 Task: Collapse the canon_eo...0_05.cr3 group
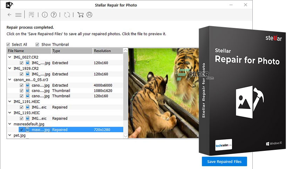(x=10, y=80)
